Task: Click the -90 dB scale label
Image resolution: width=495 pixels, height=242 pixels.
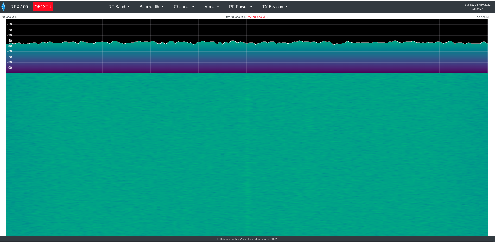Action: pos(10,68)
